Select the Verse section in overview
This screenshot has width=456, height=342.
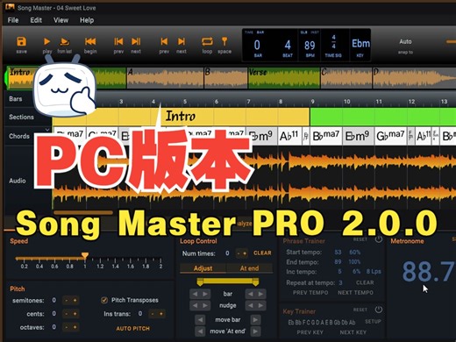pyautogui.click(x=283, y=78)
